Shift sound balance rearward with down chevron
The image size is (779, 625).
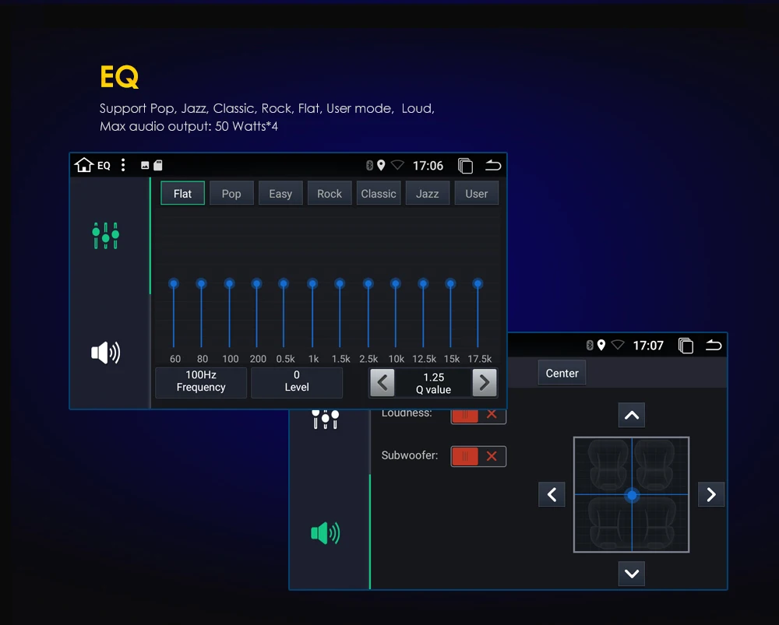click(x=632, y=574)
